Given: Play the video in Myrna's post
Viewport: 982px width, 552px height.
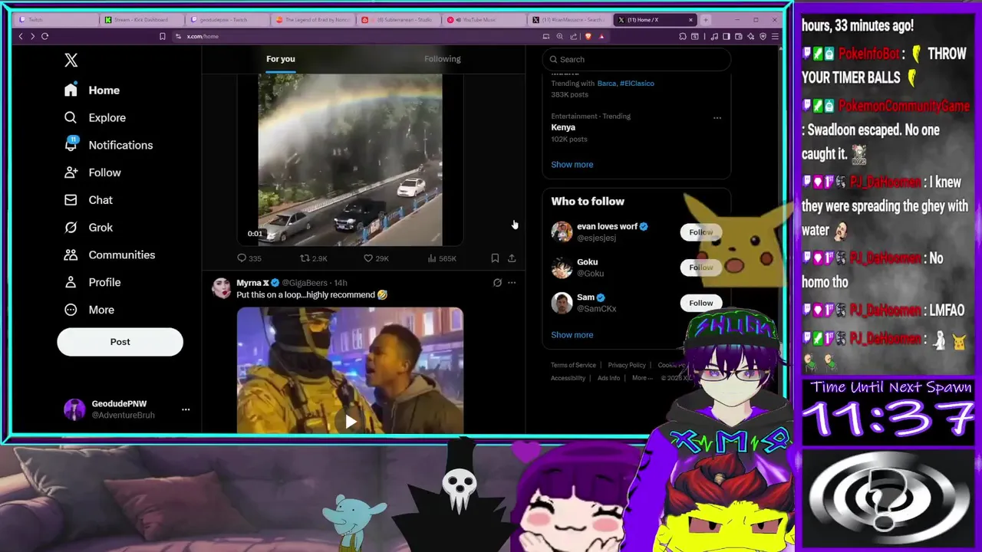Looking at the screenshot, I should click(x=351, y=421).
